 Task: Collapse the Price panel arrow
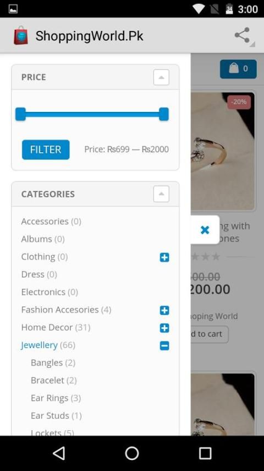click(161, 77)
